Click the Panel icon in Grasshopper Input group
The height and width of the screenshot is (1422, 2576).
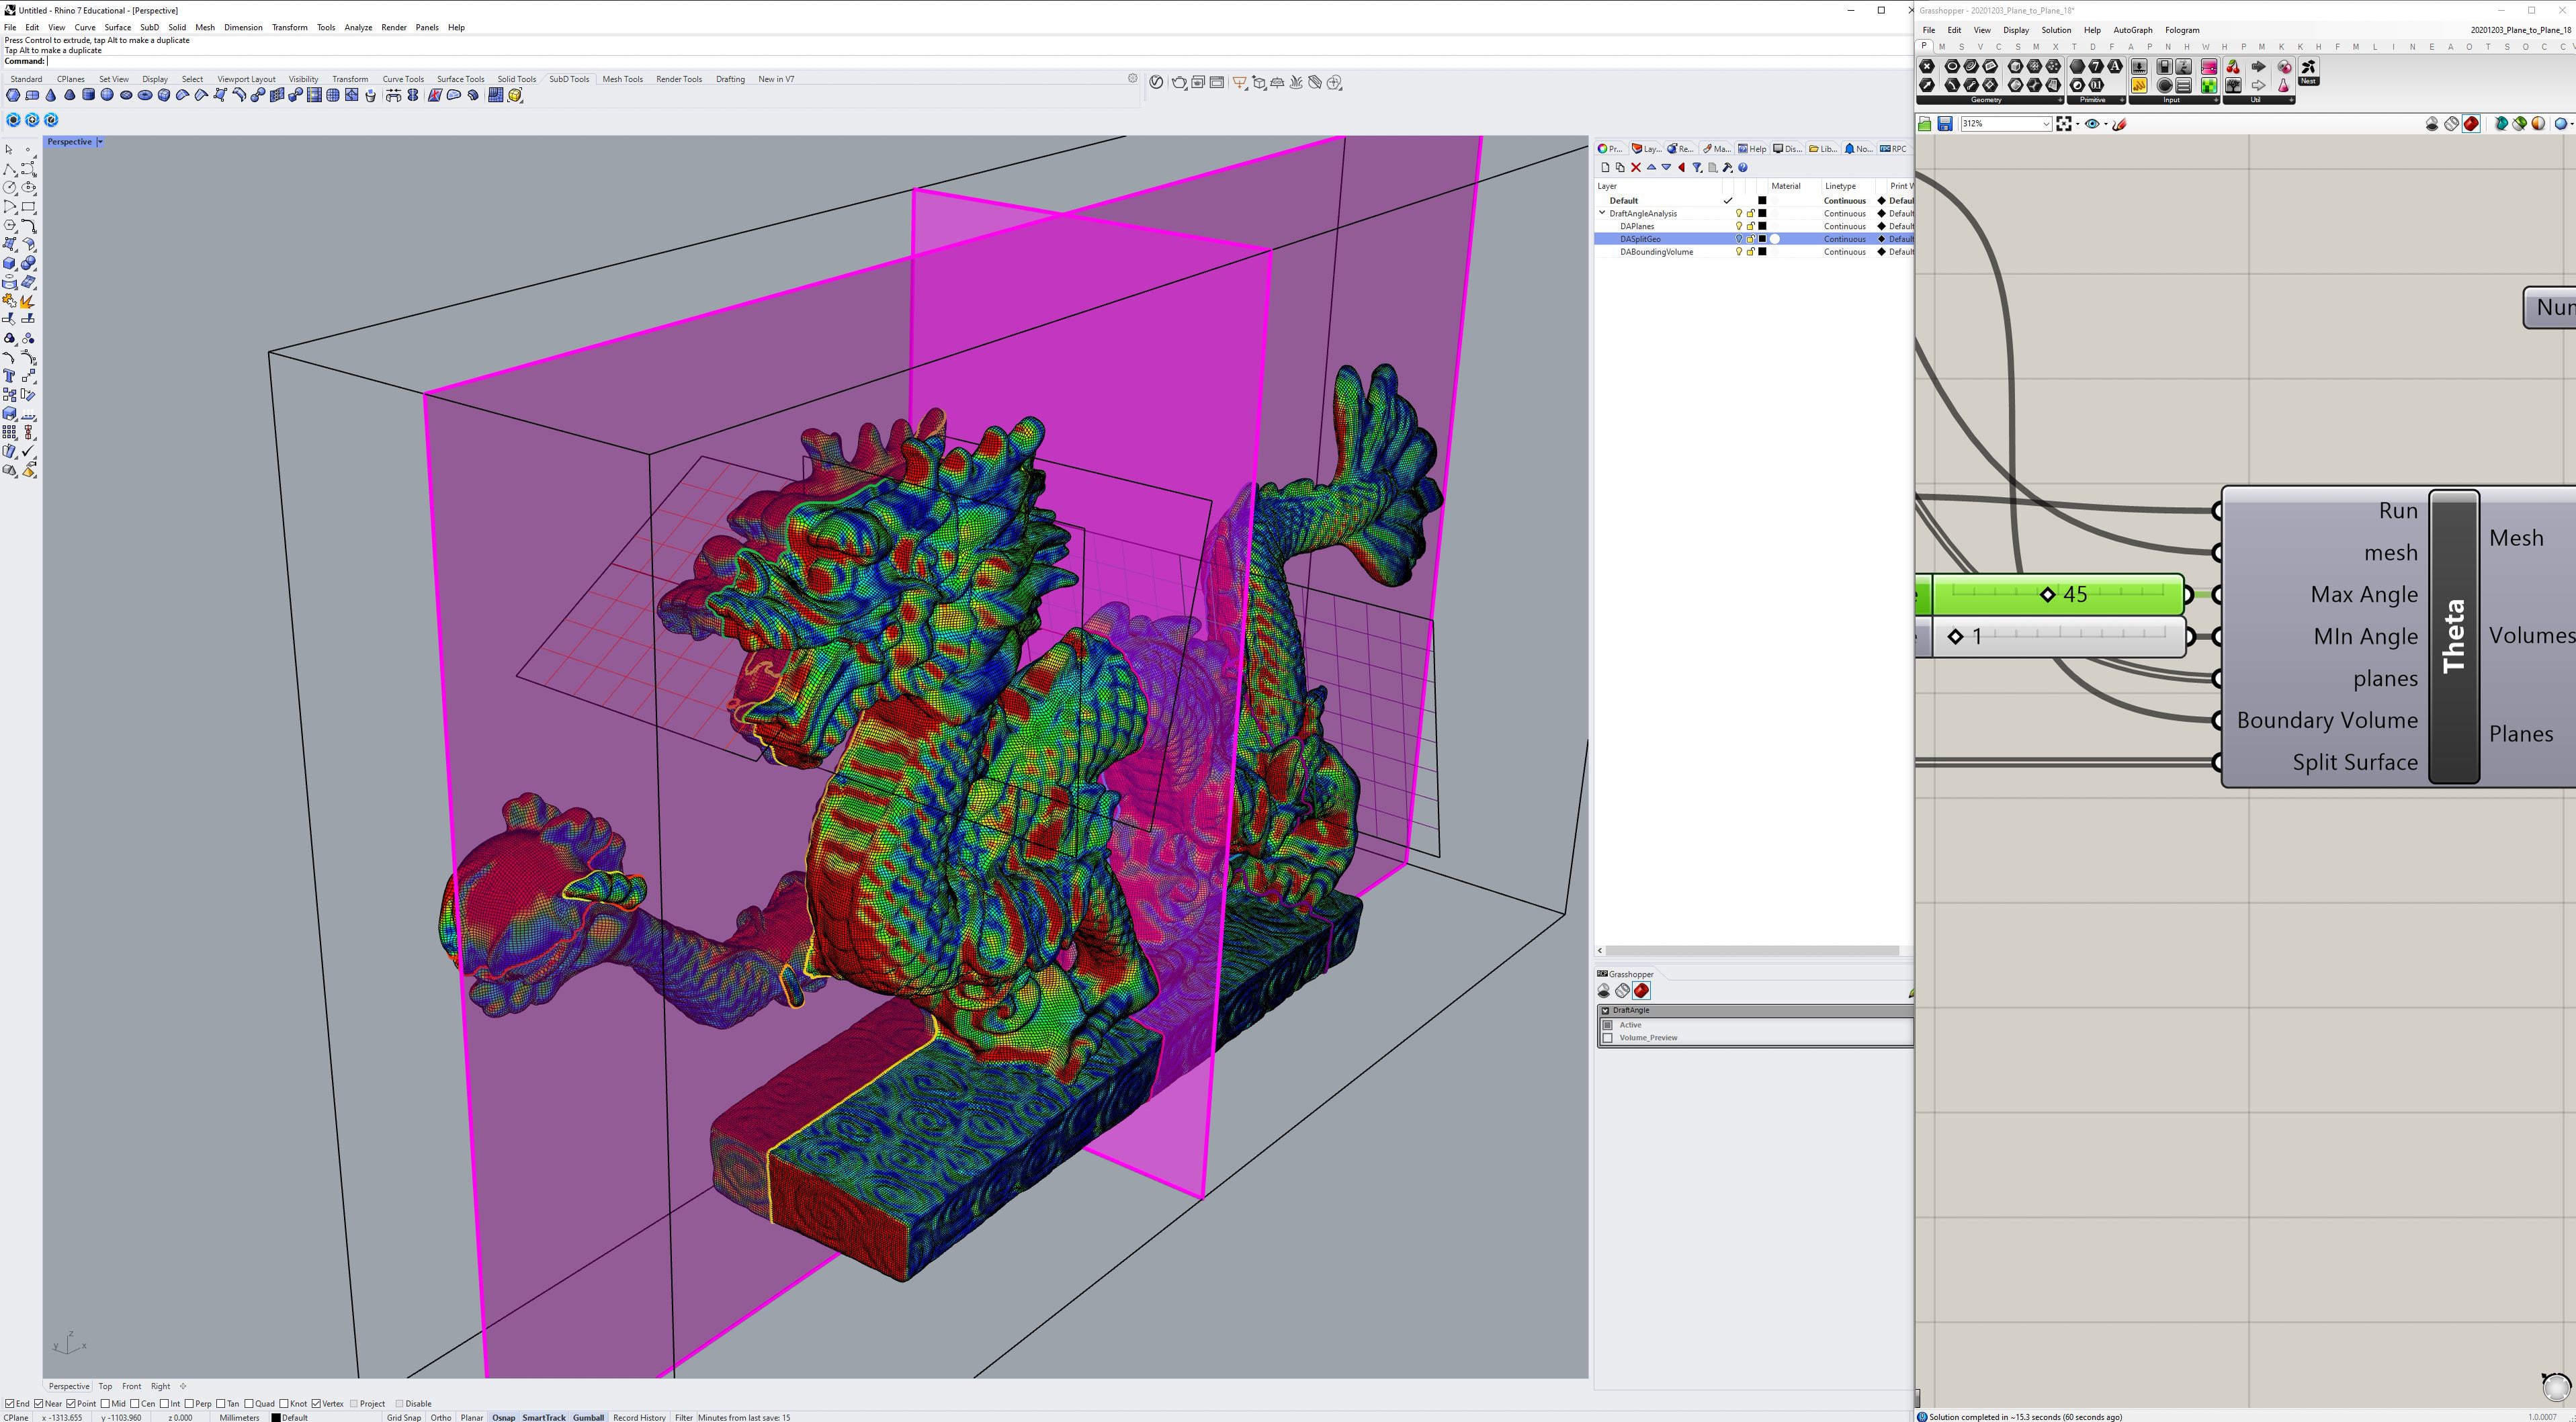click(x=2183, y=86)
